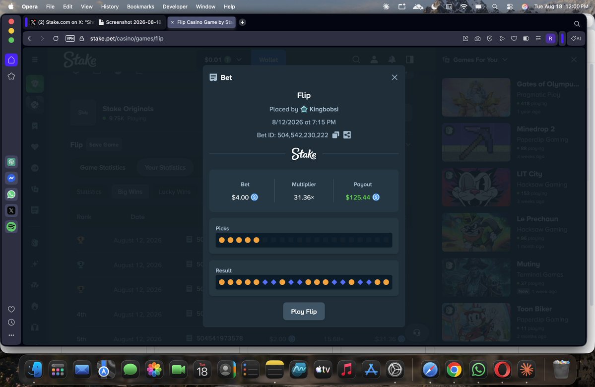The image size is (595, 387).
Task: Open Stake notifications bell
Action: [x=392, y=60]
